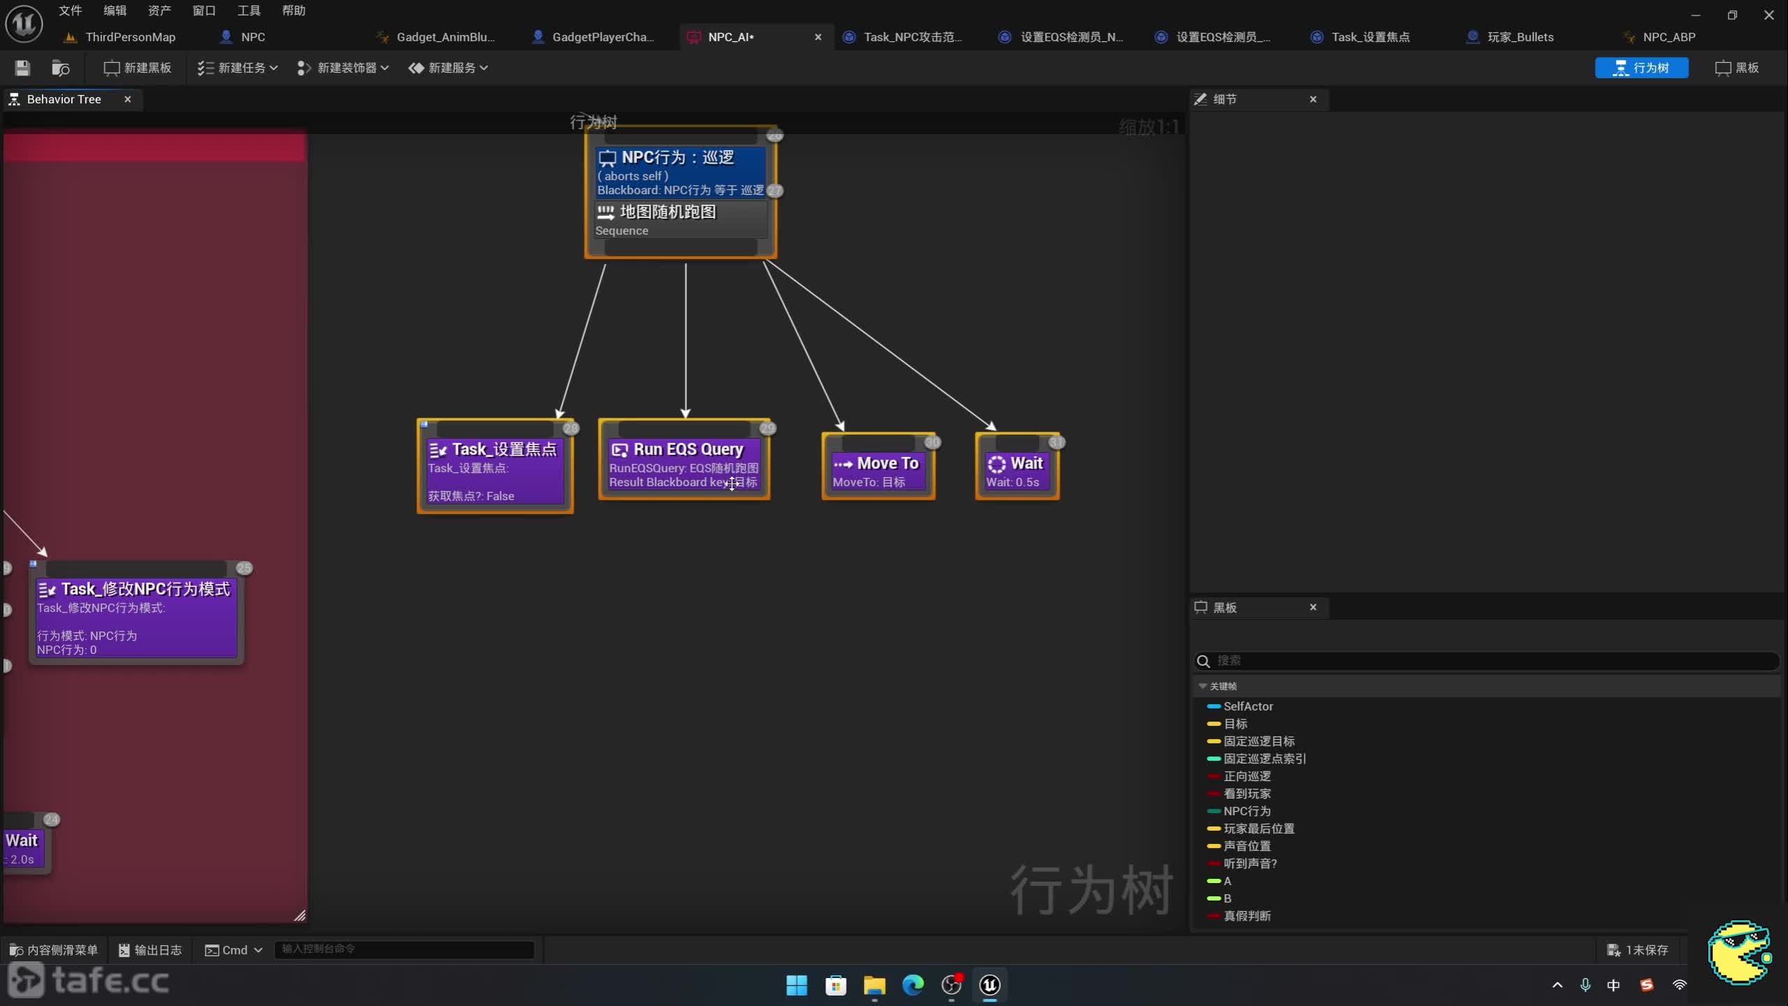Open Microsoft Edge from taskbar
The height and width of the screenshot is (1006, 1788).
(x=912, y=985)
